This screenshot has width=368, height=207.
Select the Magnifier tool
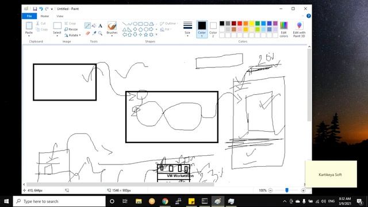tap(100, 33)
